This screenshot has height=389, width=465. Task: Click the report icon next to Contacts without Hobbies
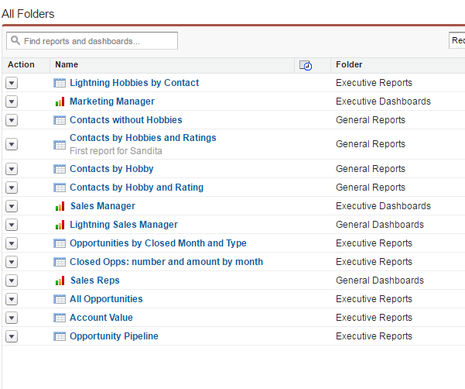[60, 120]
